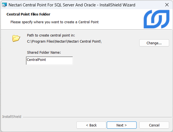
Task: Click the empty gray panel below the text field
Action: pos(83,89)
